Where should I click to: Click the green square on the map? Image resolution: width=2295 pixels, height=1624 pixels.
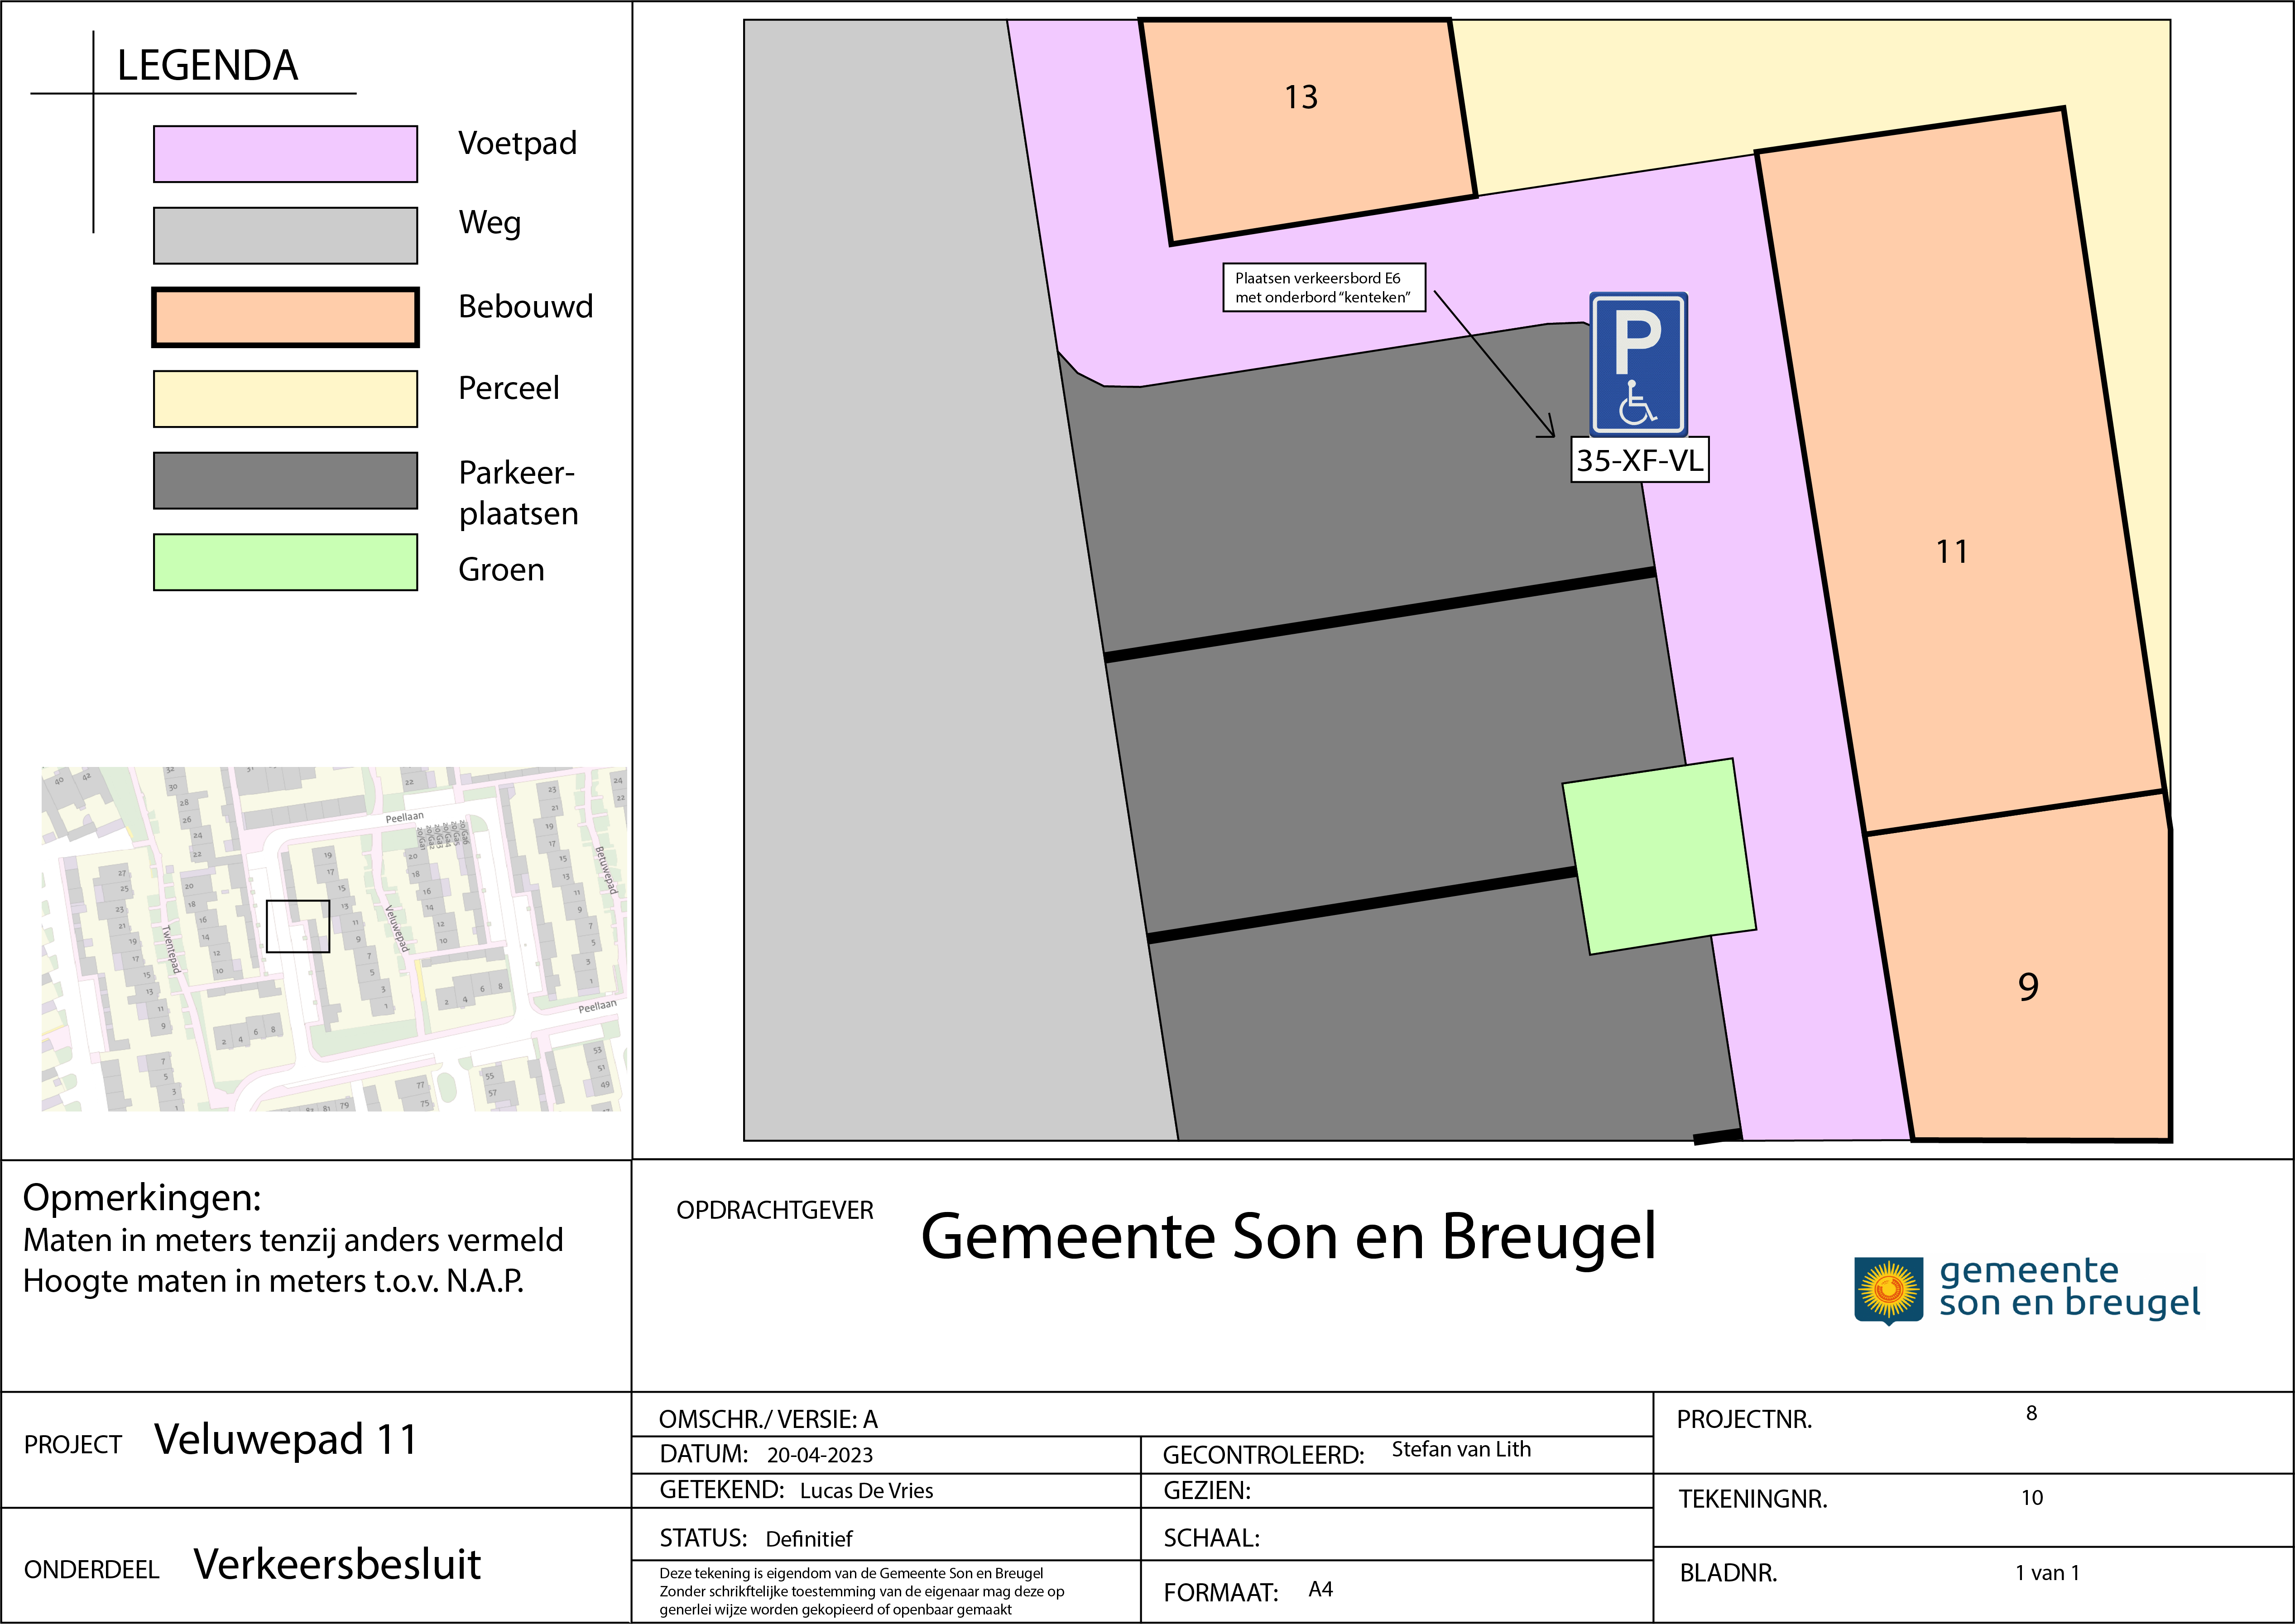(x=1659, y=856)
